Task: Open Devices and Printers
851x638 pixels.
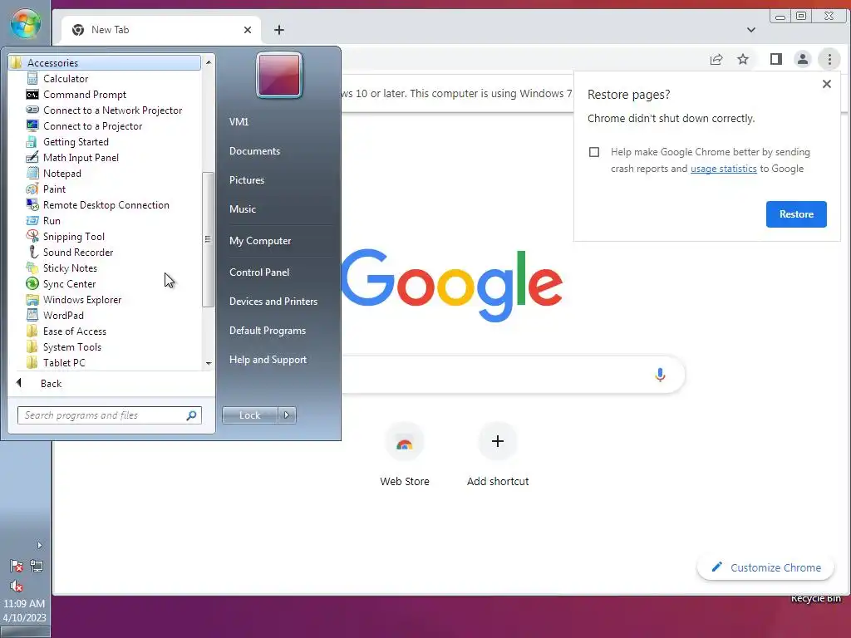Action: (x=273, y=301)
